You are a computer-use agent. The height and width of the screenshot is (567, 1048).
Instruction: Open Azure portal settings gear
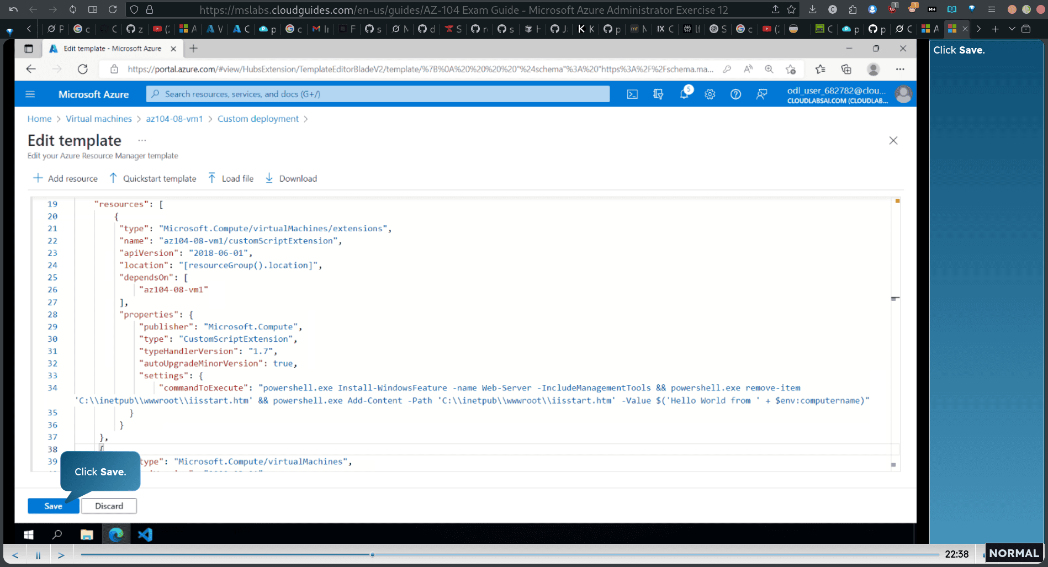(710, 94)
